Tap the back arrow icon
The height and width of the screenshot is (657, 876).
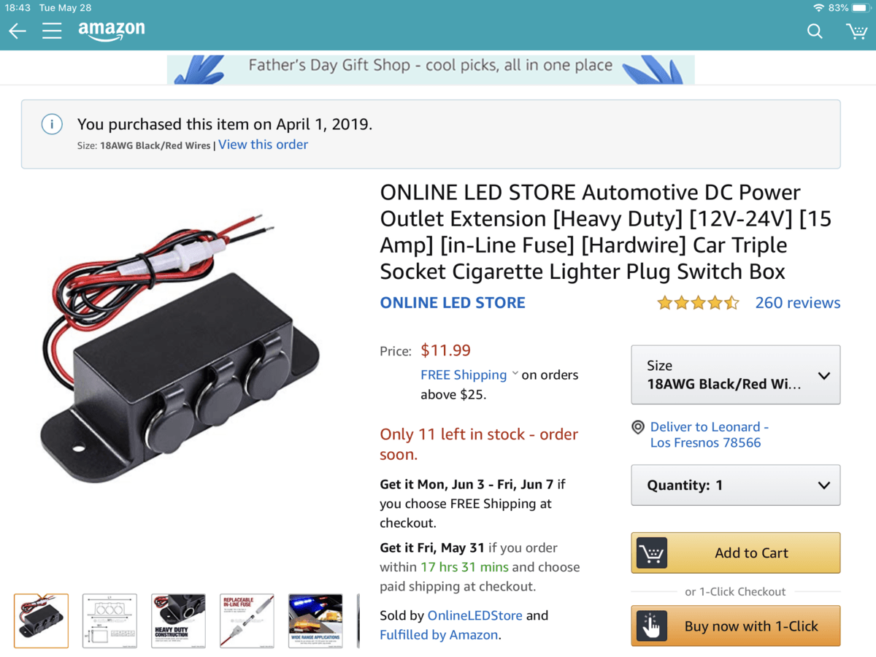18,31
